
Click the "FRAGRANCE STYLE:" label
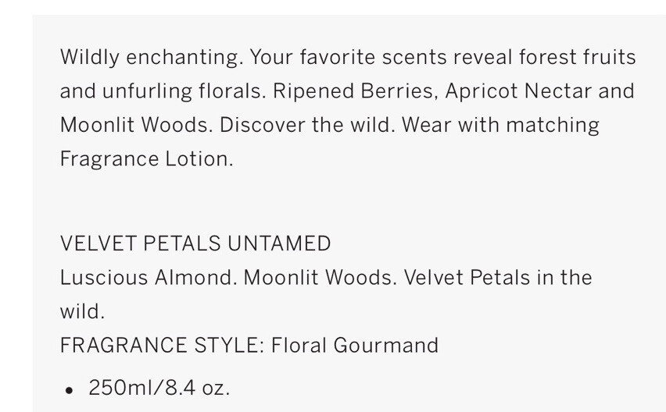click(x=162, y=345)
